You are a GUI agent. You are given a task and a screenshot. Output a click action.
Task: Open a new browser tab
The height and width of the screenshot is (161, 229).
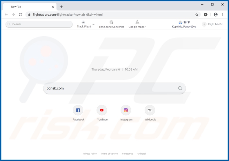coord(61,7)
